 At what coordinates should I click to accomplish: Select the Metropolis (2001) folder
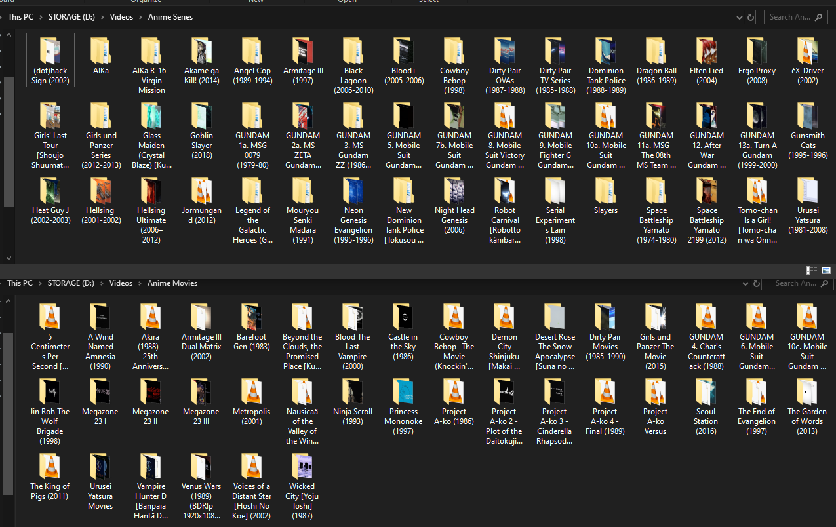pos(252,401)
